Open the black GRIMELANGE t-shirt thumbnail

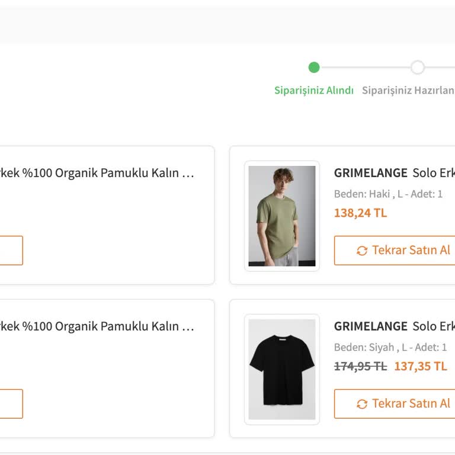[x=282, y=370]
